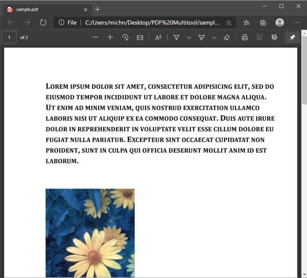Select the sample.pdf tab
This screenshot has width=307, height=278.
click(x=47, y=10)
